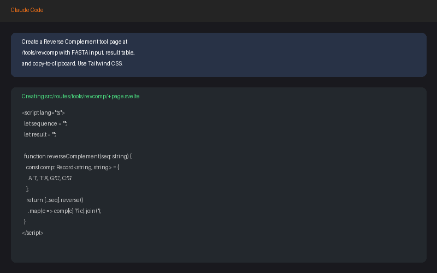437x273 pixels.
Task: Click the 'return [...seq].reverse()' line
Action: (55, 200)
